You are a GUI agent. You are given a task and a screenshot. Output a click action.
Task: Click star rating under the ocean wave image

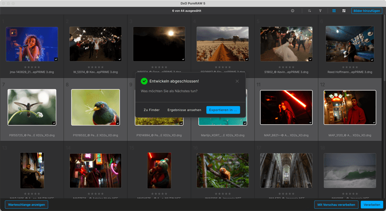point(350,194)
